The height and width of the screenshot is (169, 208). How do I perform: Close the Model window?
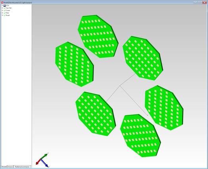[x=204, y=2]
